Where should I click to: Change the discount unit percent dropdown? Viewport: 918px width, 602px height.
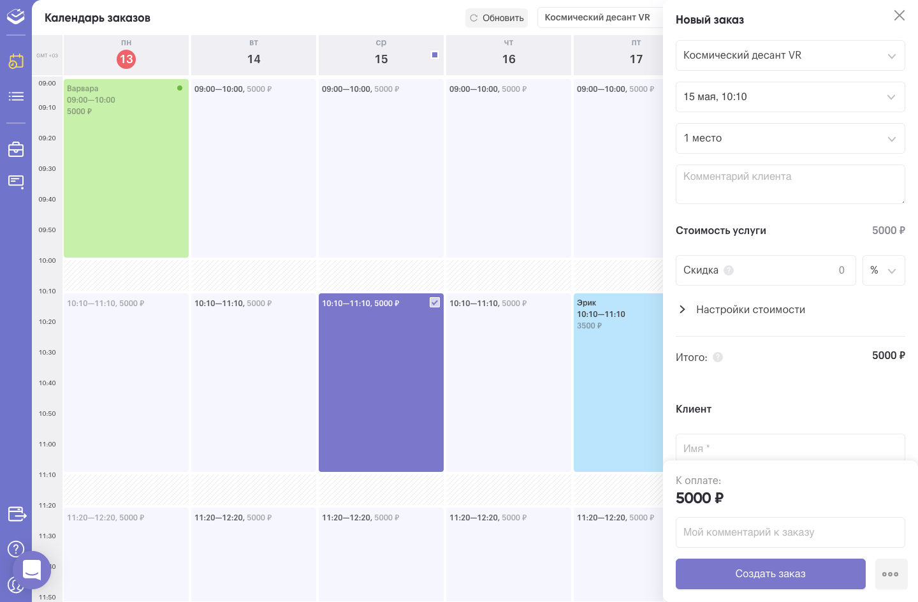tap(884, 270)
